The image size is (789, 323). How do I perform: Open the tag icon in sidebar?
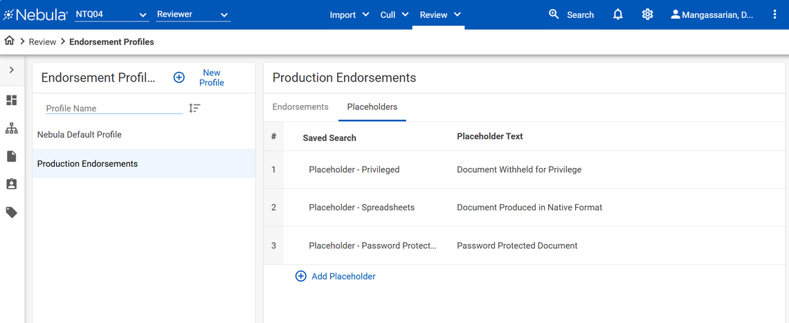[12, 212]
